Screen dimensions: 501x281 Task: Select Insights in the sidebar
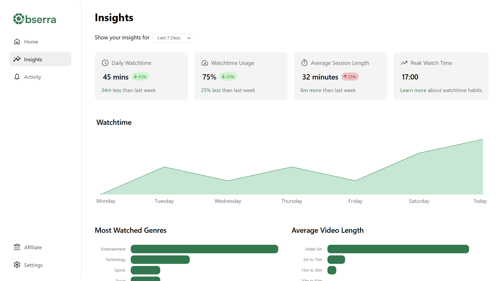coord(40,59)
